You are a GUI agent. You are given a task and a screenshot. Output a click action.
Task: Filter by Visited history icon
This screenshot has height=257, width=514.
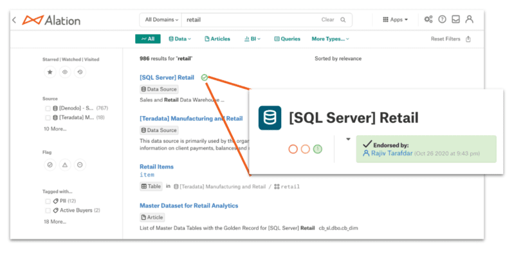pyautogui.click(x=80, y=72)
